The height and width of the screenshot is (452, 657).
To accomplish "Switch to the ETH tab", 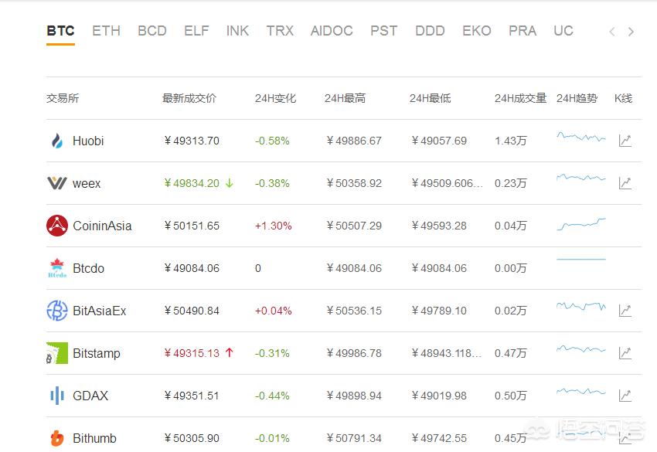I will pos(106,31).
